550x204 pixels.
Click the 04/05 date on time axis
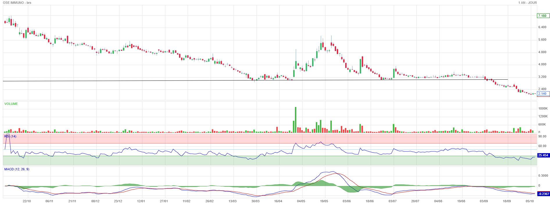[x=301, y=201]
